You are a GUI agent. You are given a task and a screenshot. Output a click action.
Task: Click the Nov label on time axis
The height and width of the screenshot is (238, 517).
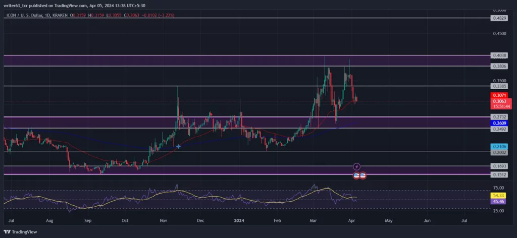tap(164, 219)
